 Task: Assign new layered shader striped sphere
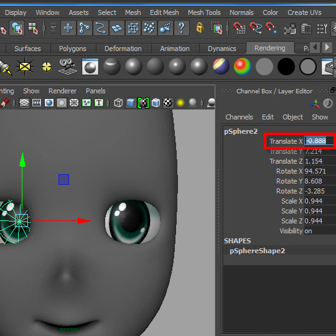click(221, 67)
